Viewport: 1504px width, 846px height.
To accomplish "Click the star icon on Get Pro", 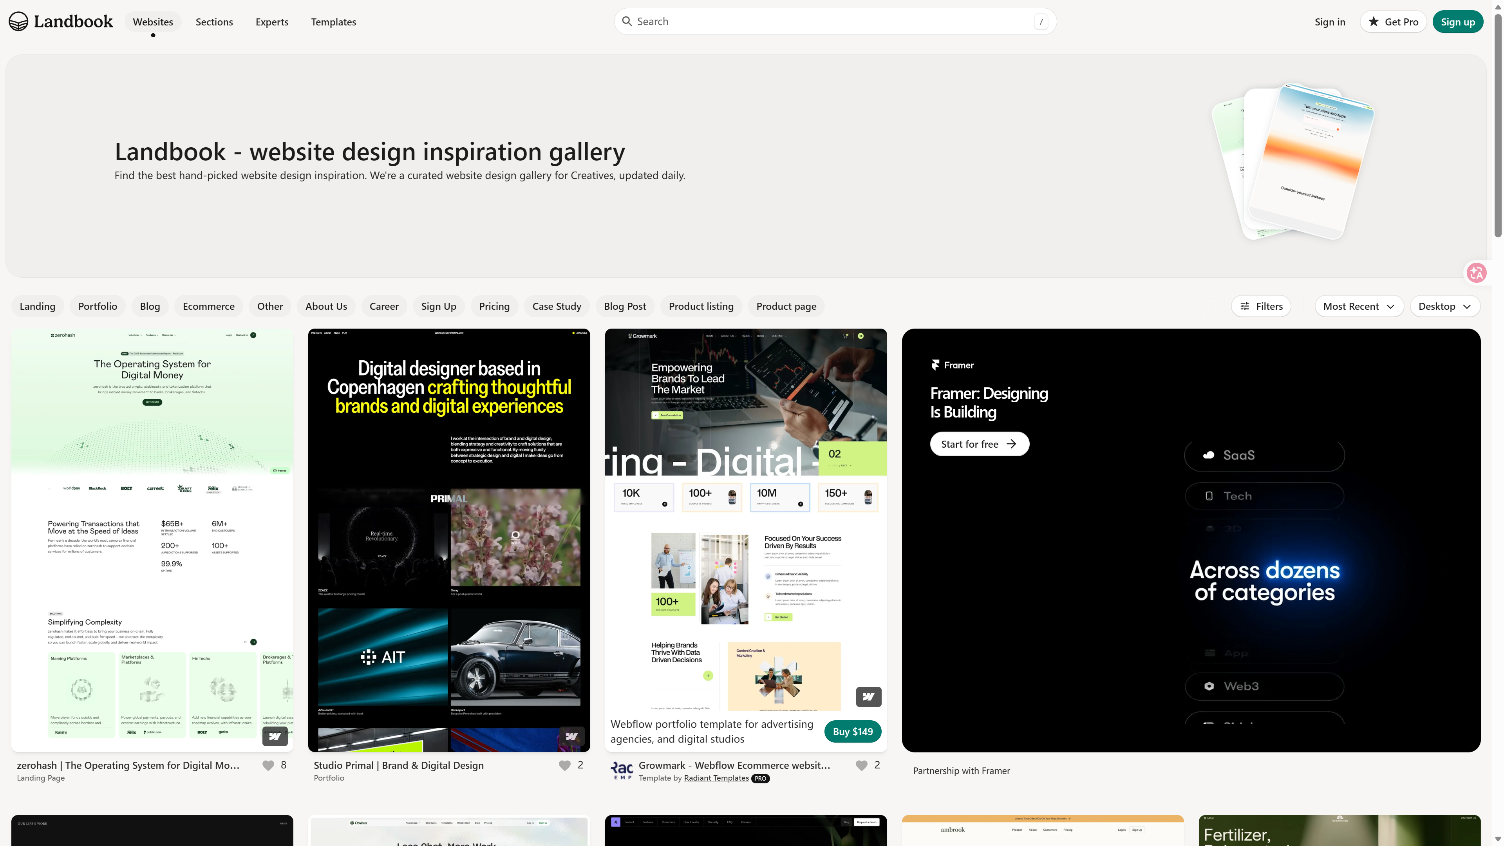I will coord(1374,22).
